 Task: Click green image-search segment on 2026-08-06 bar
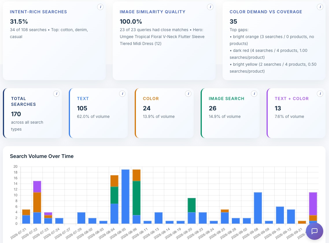[136, 198]
